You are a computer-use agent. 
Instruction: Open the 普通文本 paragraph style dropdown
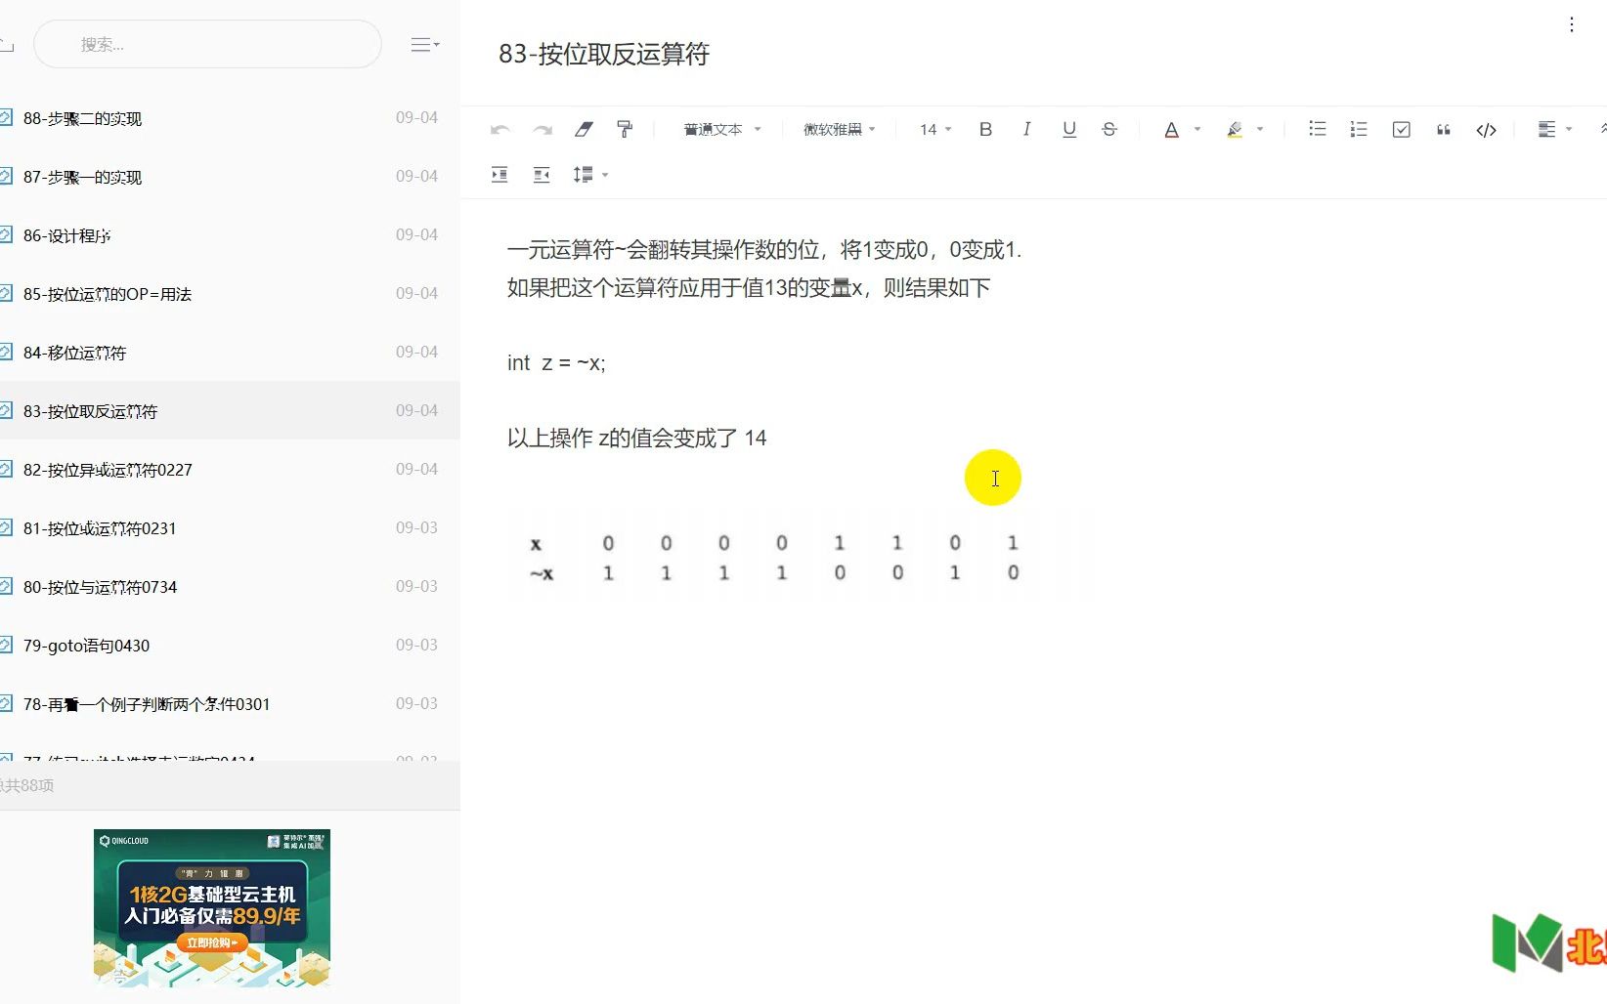(x=723, y=129)
